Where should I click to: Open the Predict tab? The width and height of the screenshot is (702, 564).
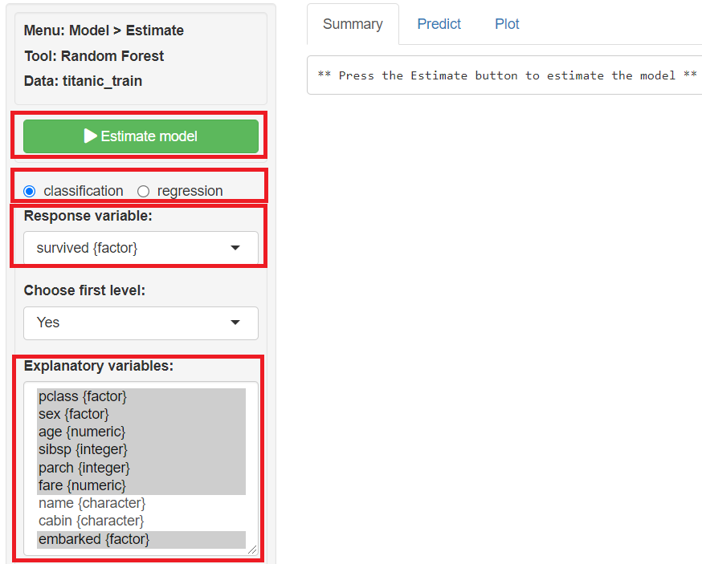pyautogui.click(x=439, y=24)
